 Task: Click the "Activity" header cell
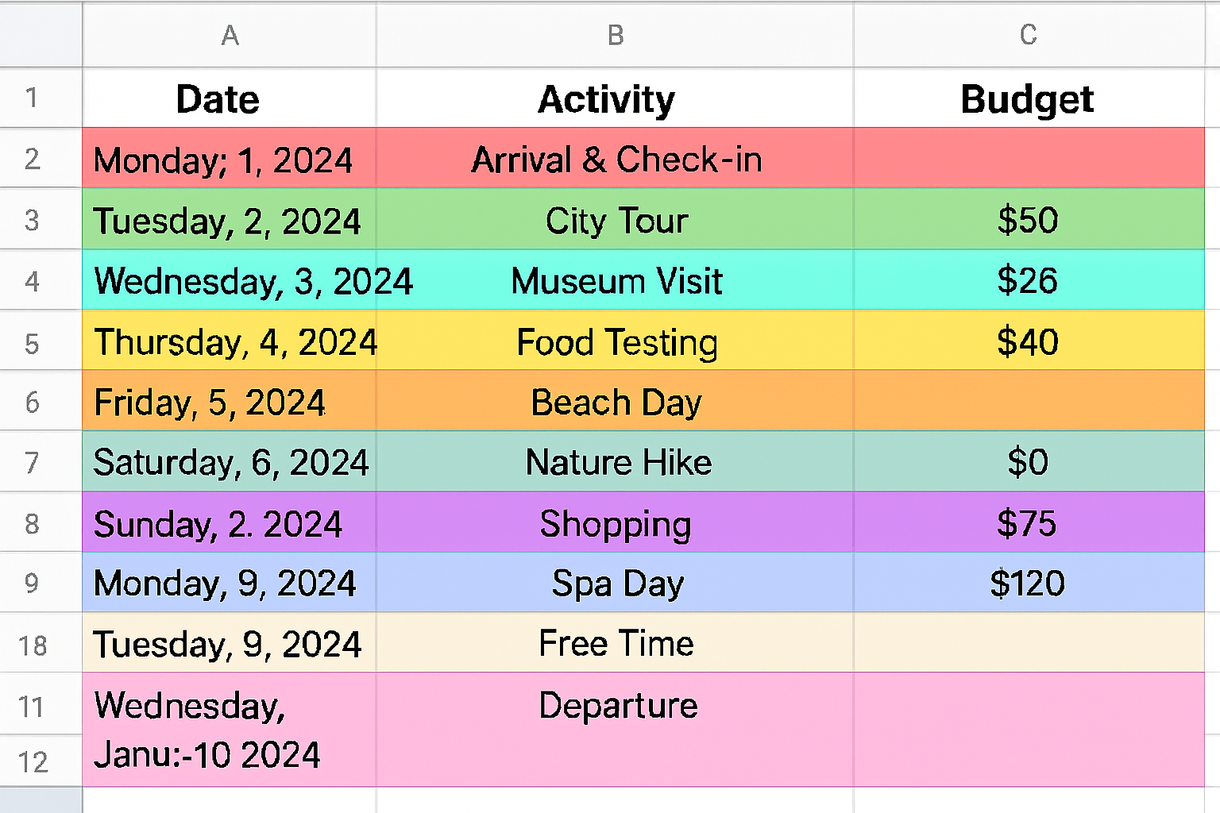[x=607, y=100]
